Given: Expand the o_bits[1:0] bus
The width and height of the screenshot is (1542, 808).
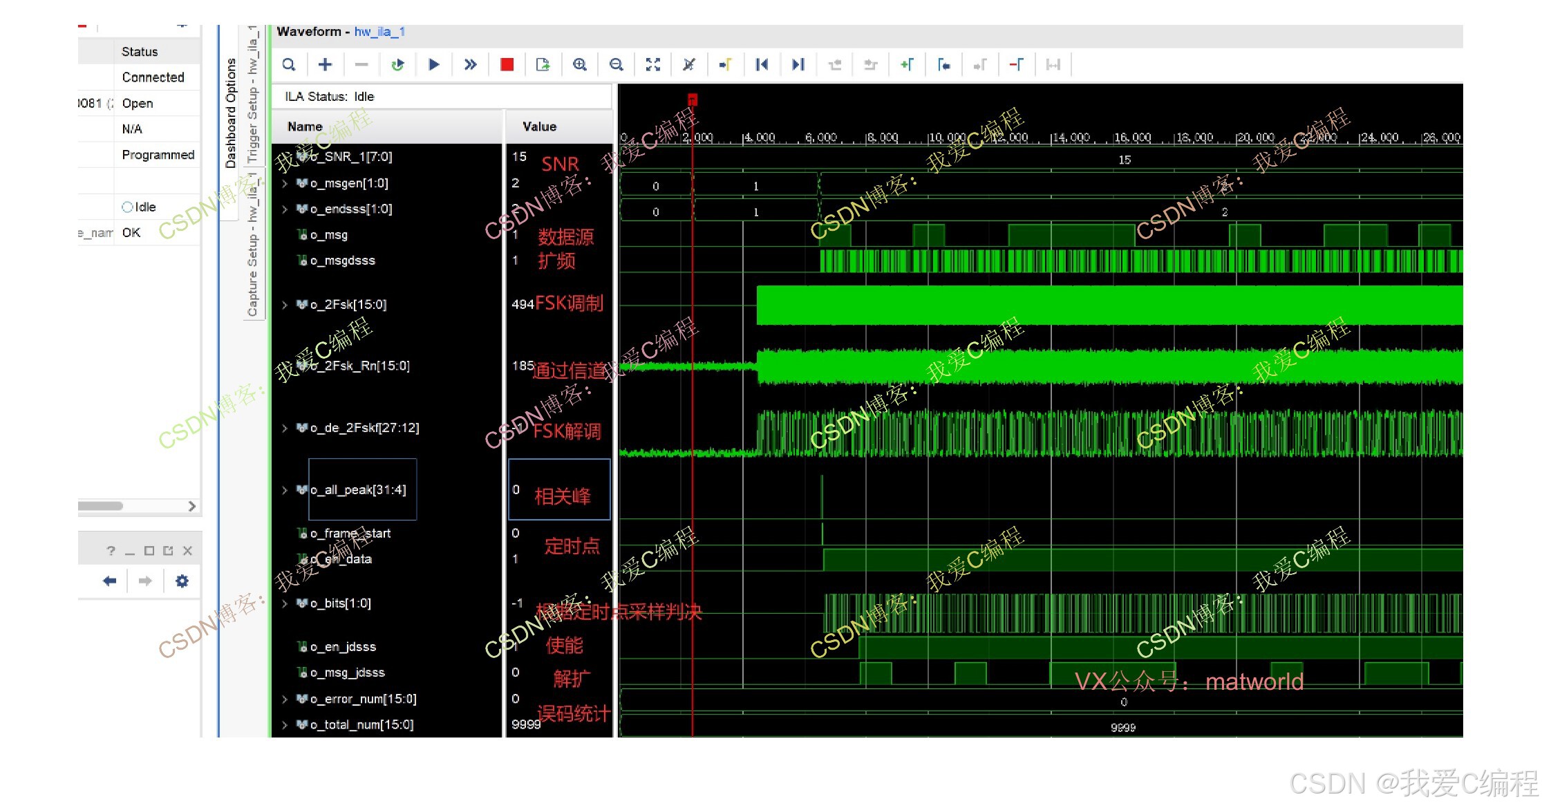Looking at the screenshot, I should click(x=285, y=603).
